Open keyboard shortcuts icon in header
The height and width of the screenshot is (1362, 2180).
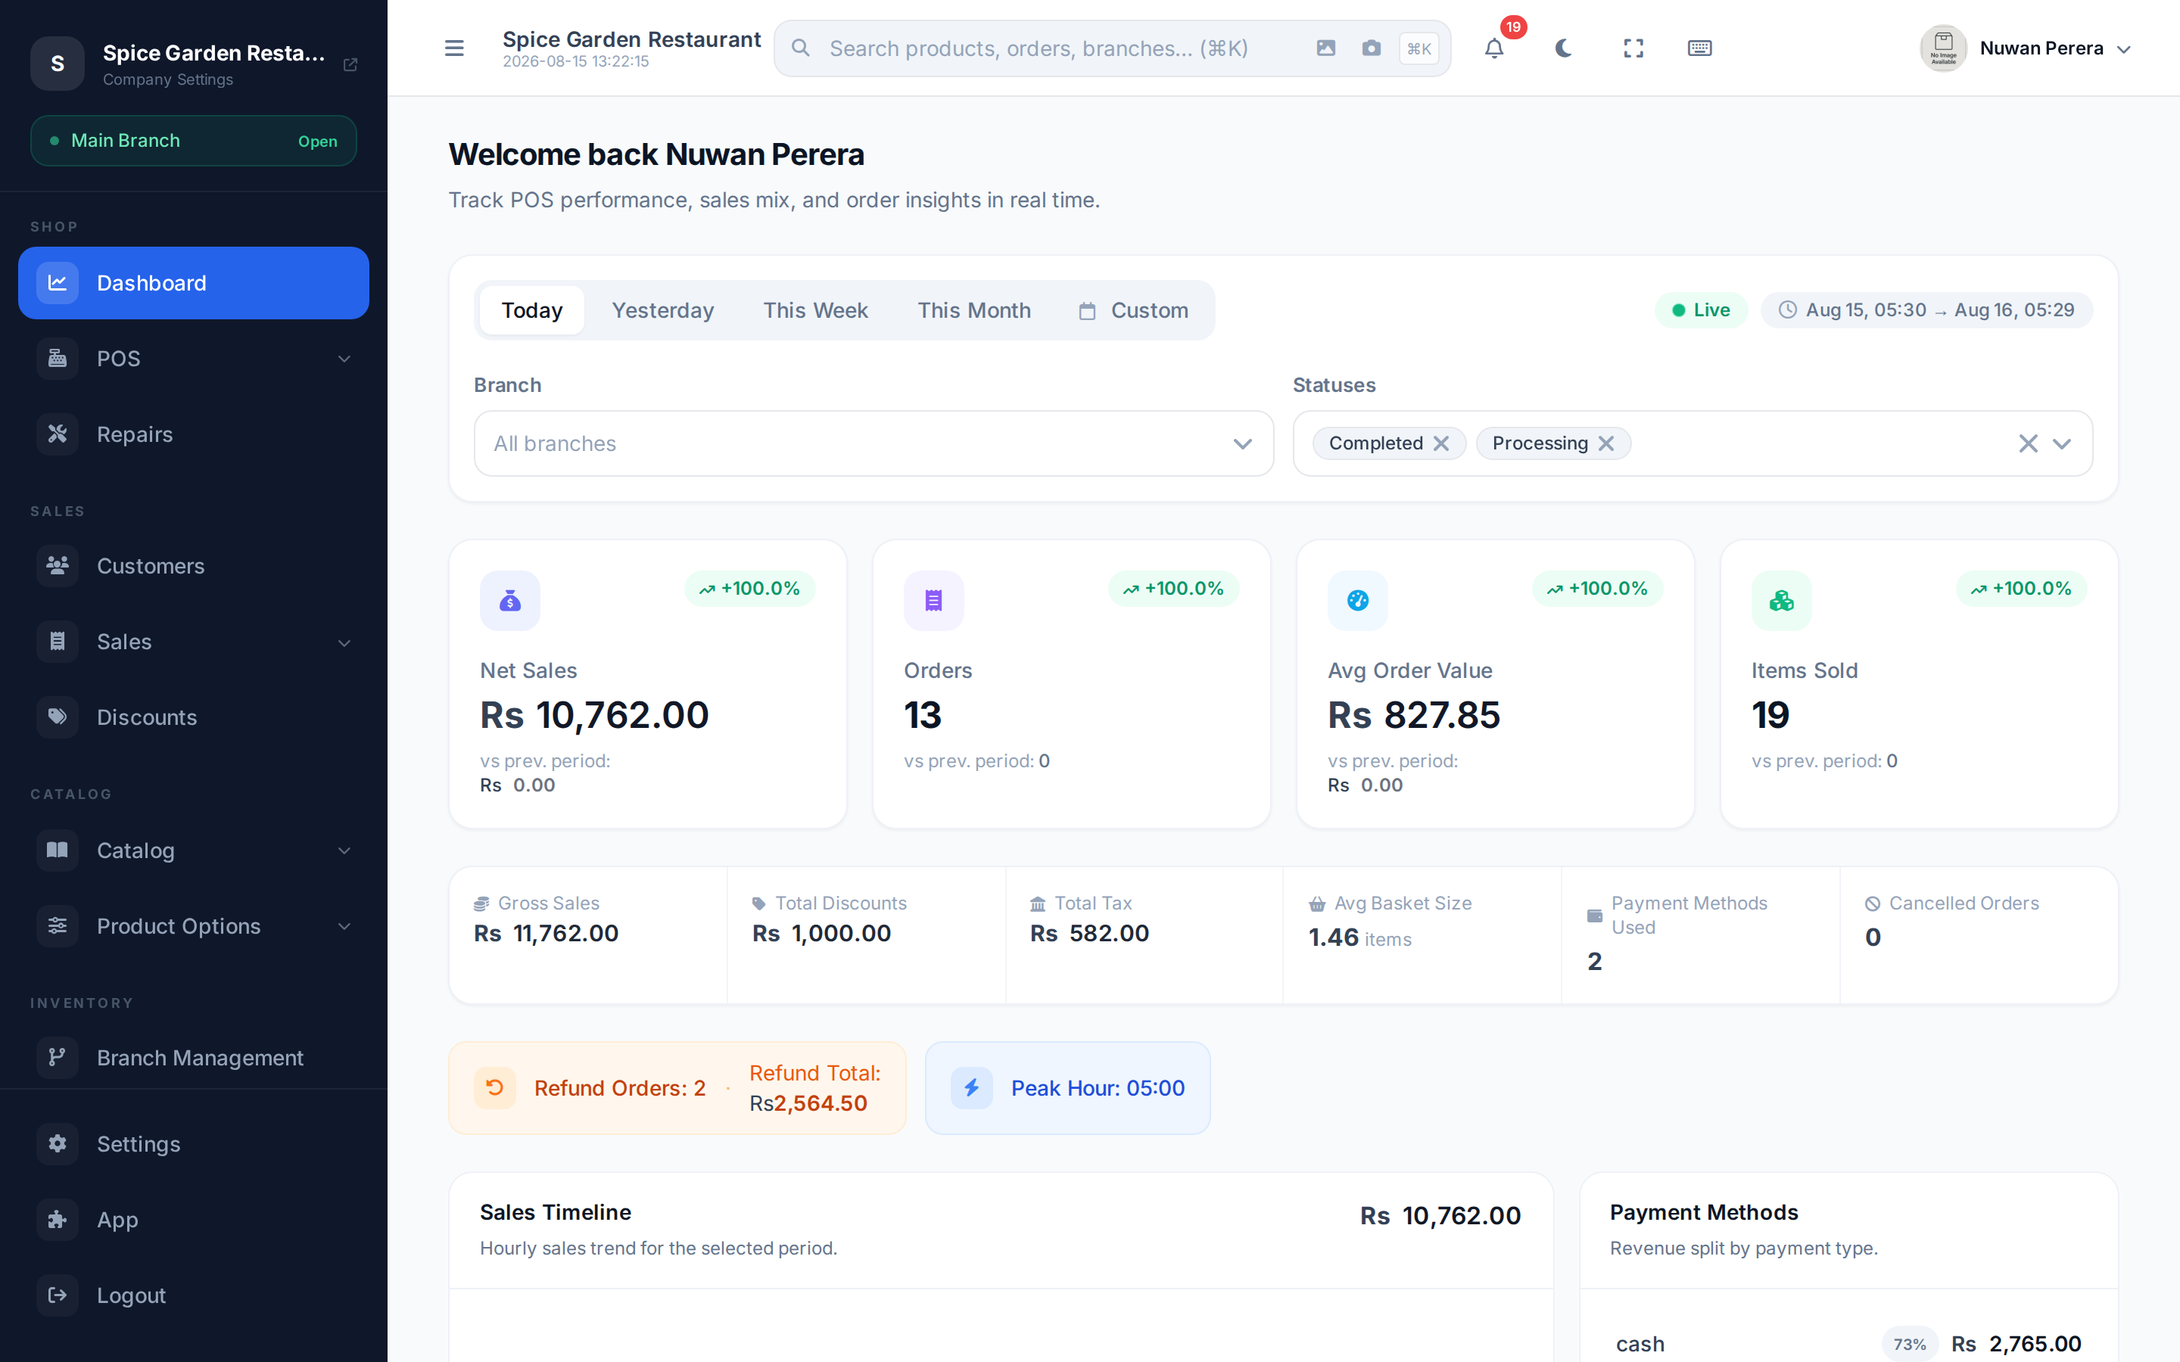click(1700, 48)
